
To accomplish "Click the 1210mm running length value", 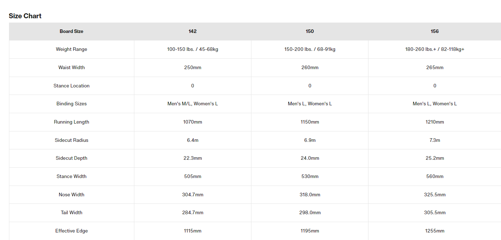I will (435, 122).
